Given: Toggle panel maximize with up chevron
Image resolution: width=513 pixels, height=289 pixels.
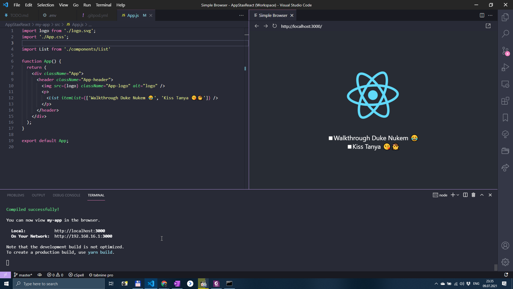Looking at the screenshot, I should 482,195.
